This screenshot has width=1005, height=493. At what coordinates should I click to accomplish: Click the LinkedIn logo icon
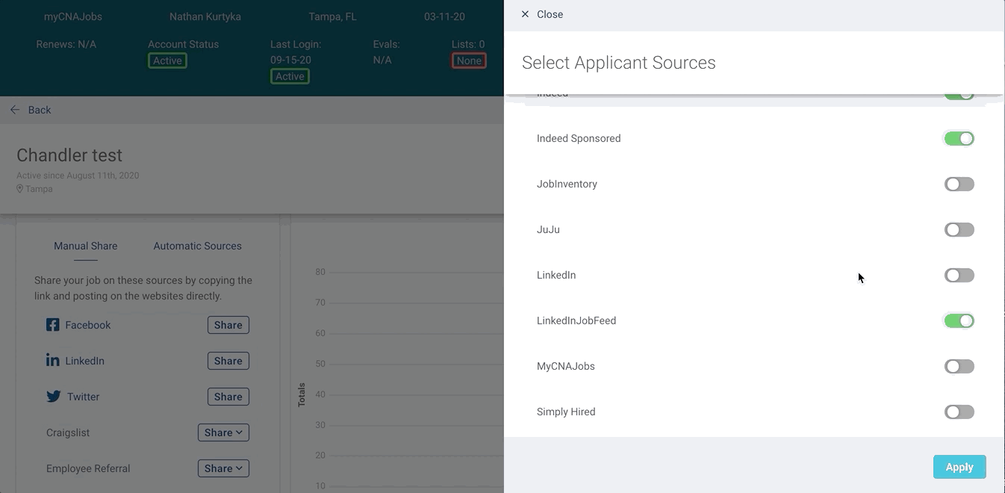coord(52,361)
